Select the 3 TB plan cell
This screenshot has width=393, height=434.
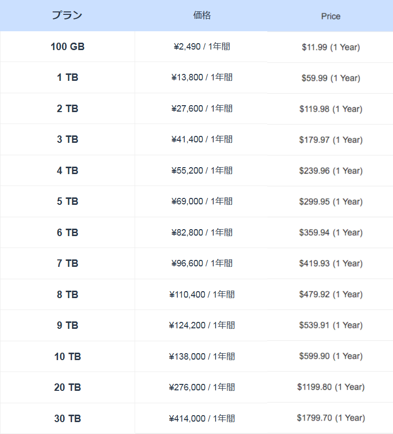[68, 139]
